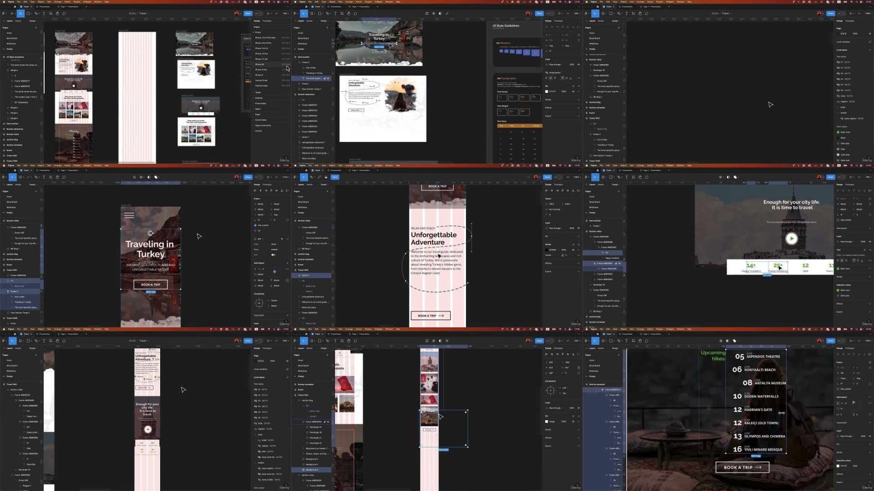Click the large green play button over Galata Tower
874x491 pixels.
[x=791, y=238]
